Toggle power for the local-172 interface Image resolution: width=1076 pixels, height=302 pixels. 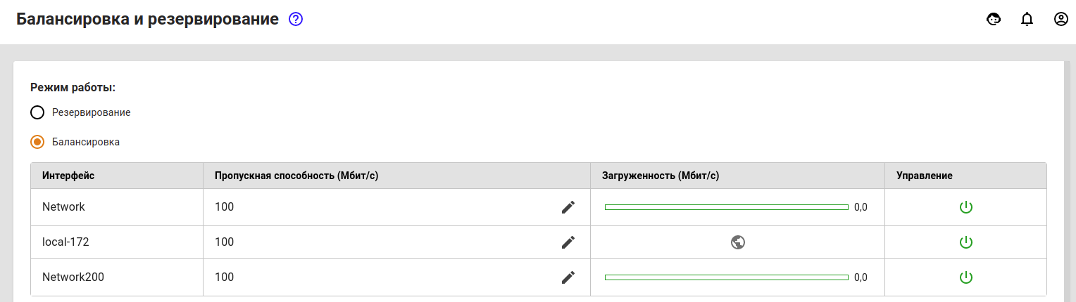click(966, 242)
